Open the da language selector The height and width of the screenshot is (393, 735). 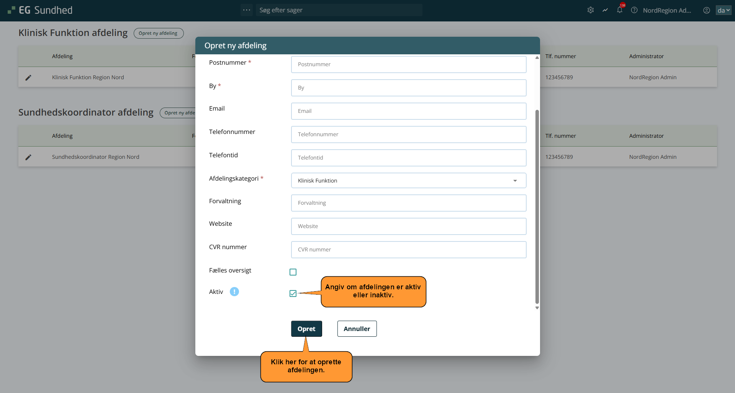(723, 10)
